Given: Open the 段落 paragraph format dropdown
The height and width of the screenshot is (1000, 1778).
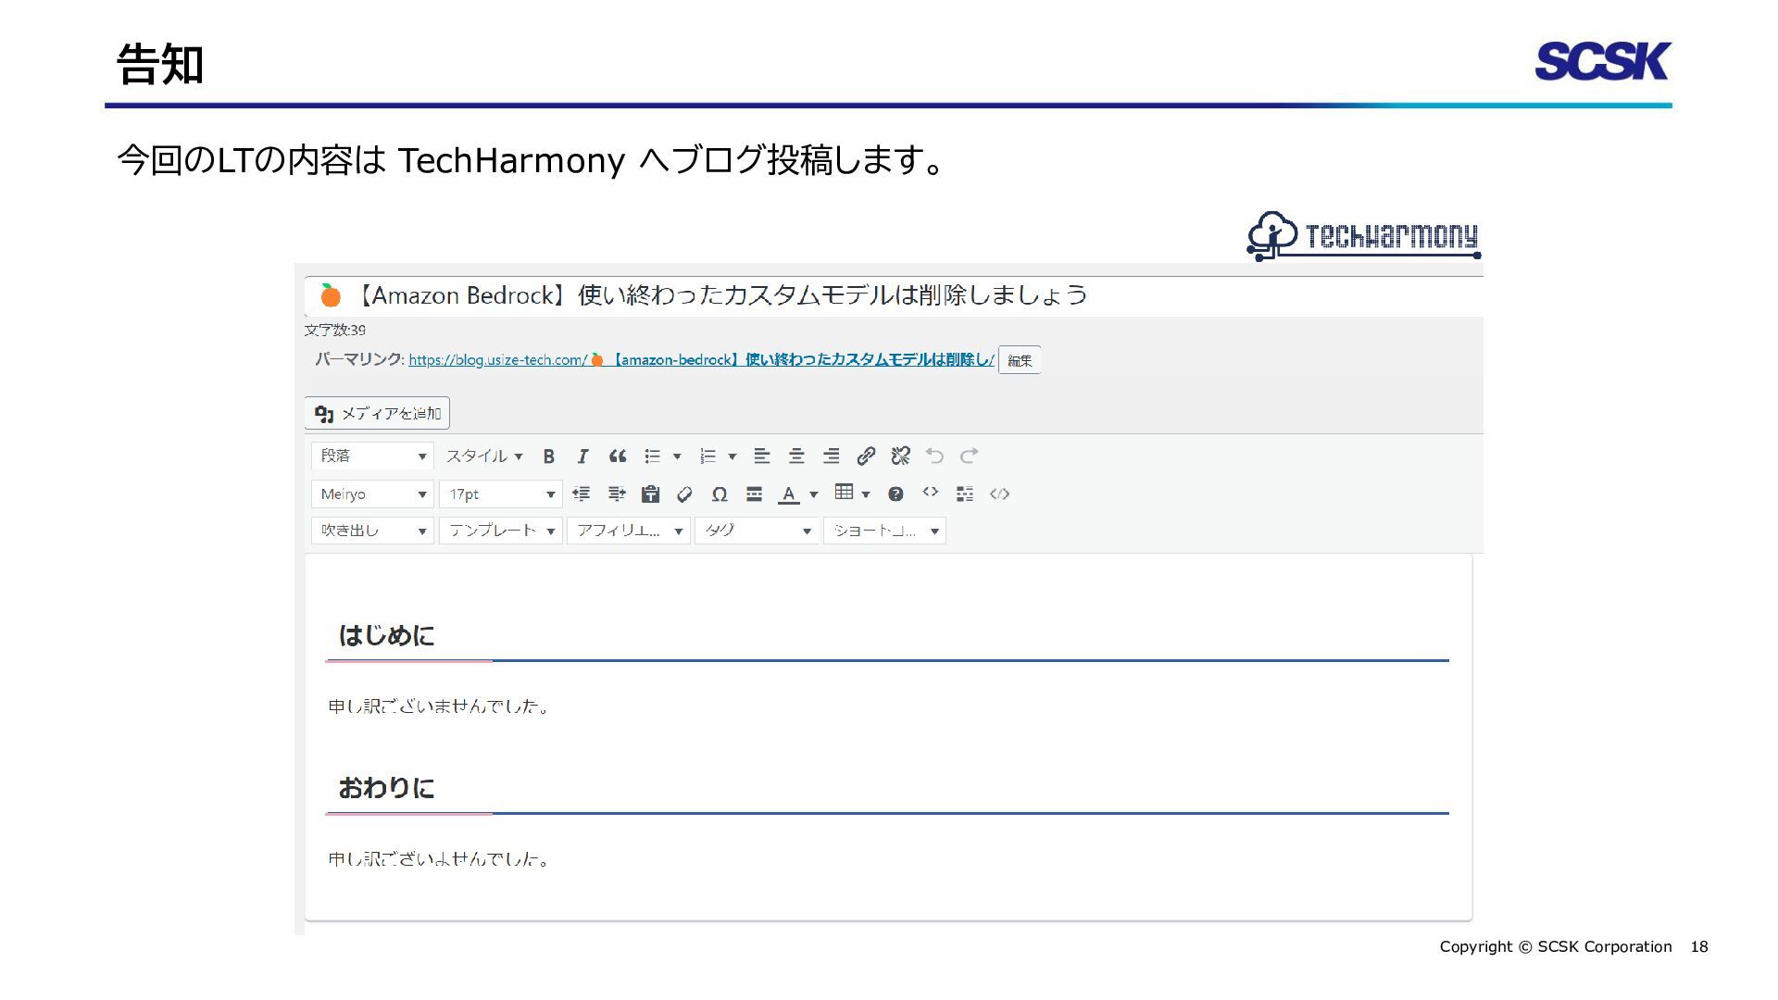Looking at the screenshot, I should pos(372,456).
